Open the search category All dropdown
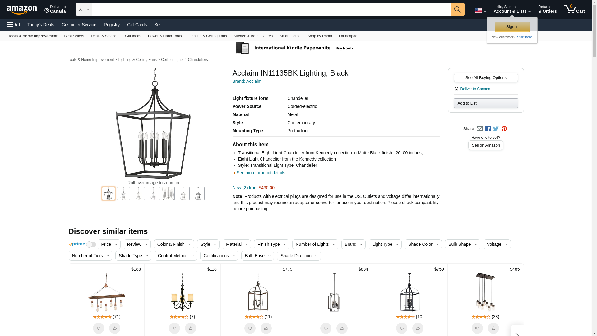 tap(84, 9)
